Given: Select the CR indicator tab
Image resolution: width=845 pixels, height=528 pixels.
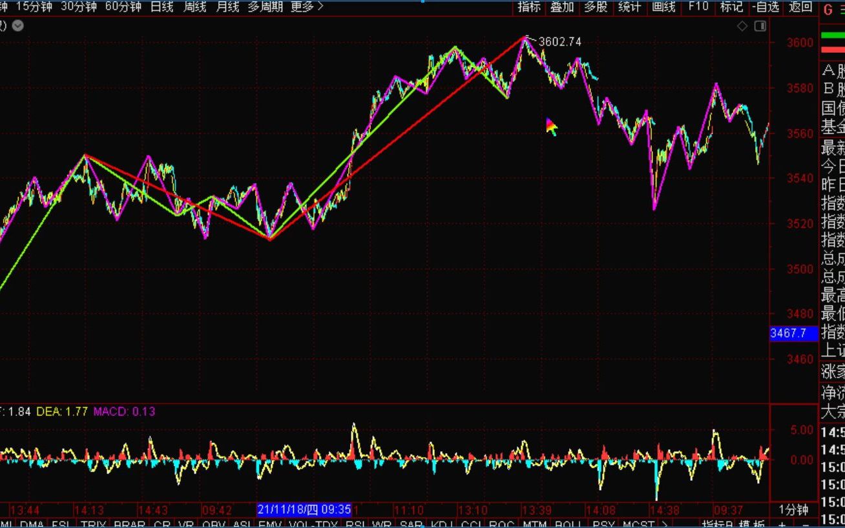Looking at the screenshot, I should click(x=162, y=525).
